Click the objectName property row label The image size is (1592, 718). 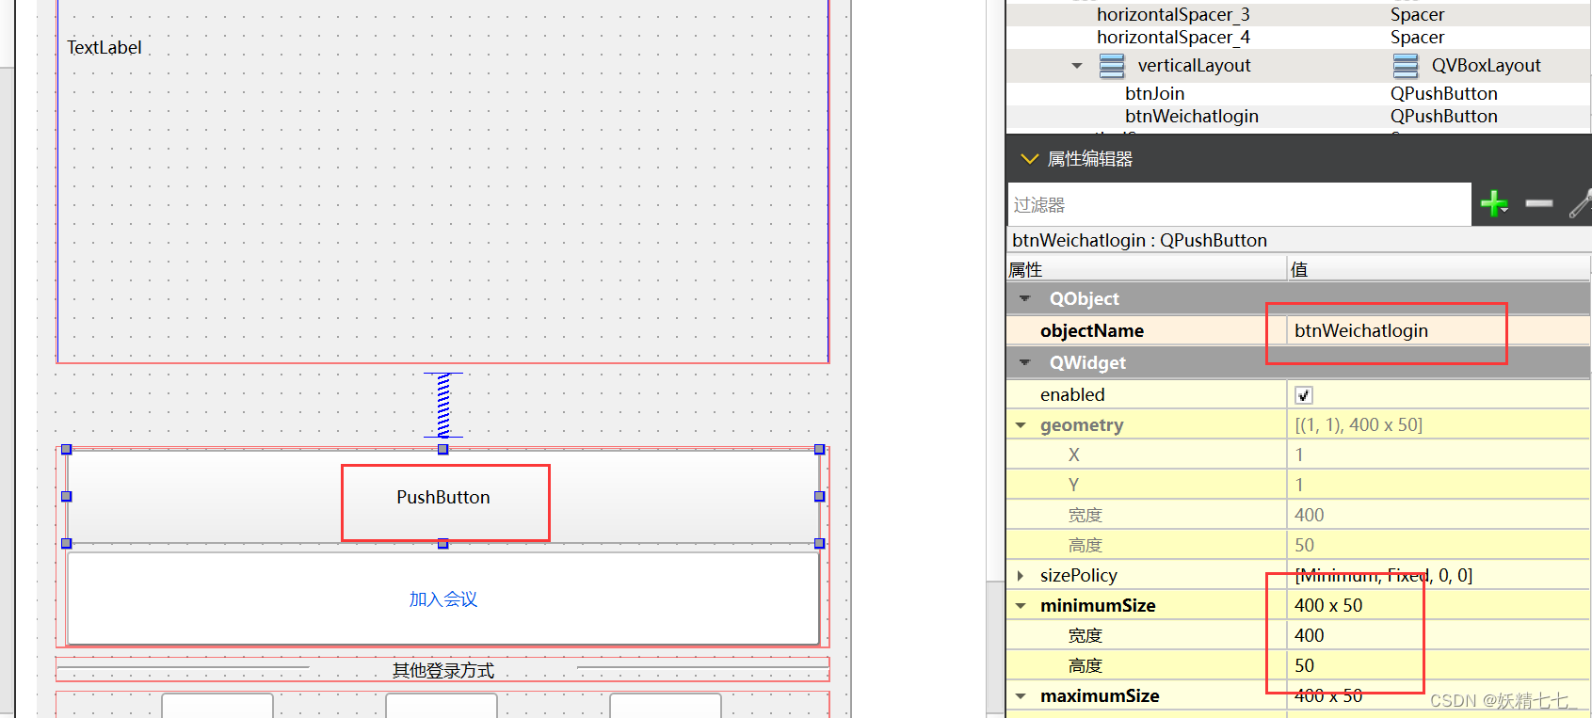click(x=1092, y=330)
